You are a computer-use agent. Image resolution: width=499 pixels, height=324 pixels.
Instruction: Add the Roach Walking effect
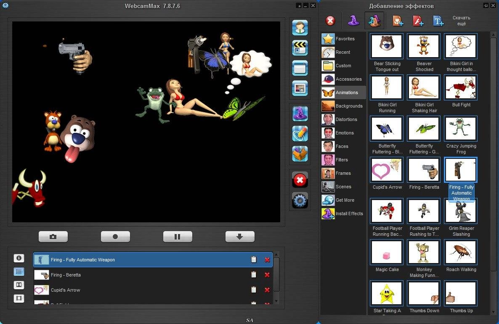tap(460, 252)
